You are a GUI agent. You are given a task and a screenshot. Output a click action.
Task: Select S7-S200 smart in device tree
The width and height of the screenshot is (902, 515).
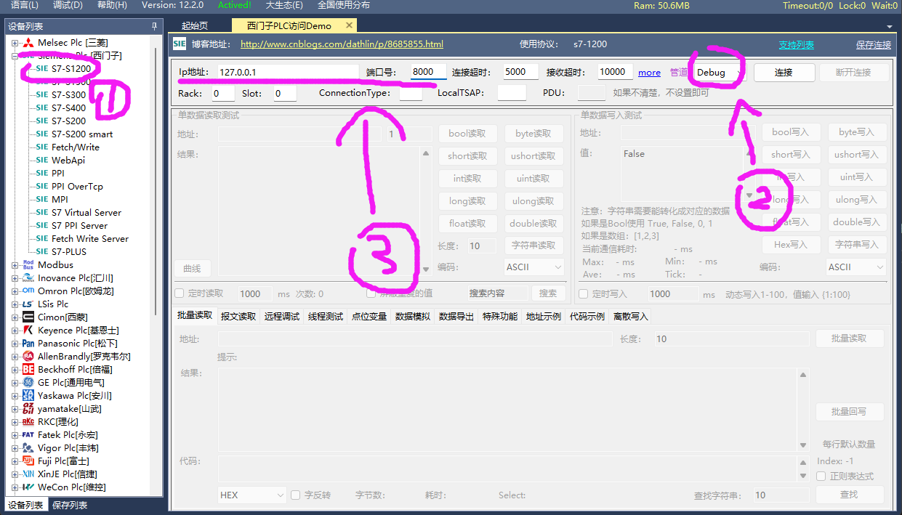tap(82, 134)
